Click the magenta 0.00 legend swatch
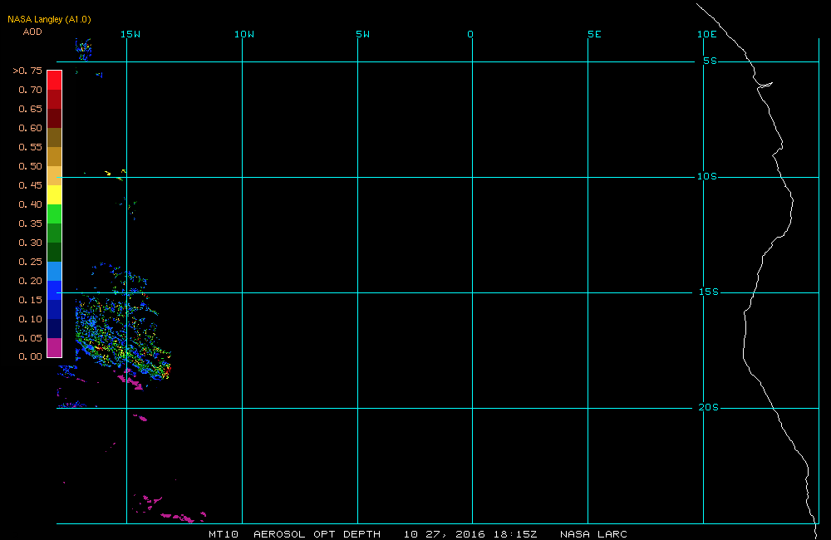The width and height of the screenshot is (831, 540). 55,347
